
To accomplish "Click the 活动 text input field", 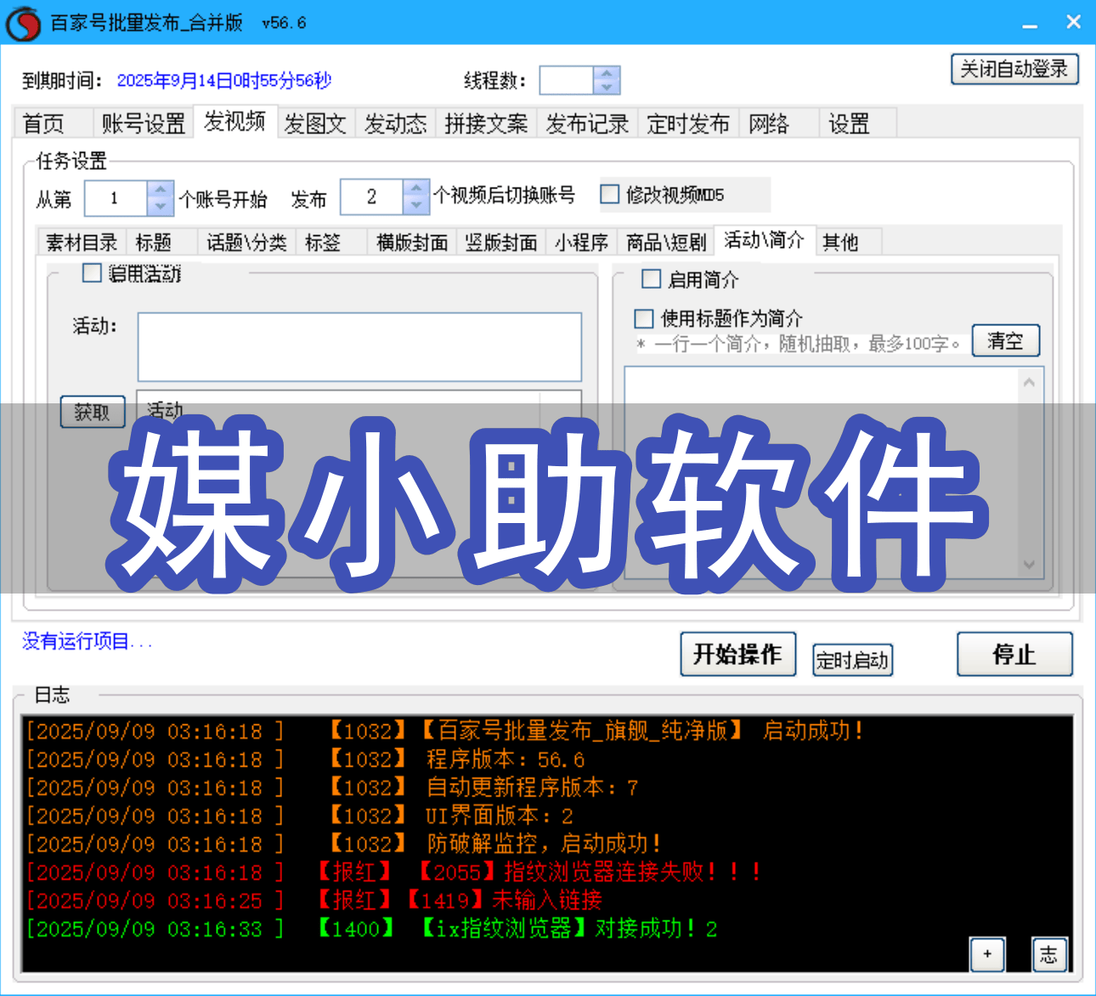I will click(x=359, y=346).
